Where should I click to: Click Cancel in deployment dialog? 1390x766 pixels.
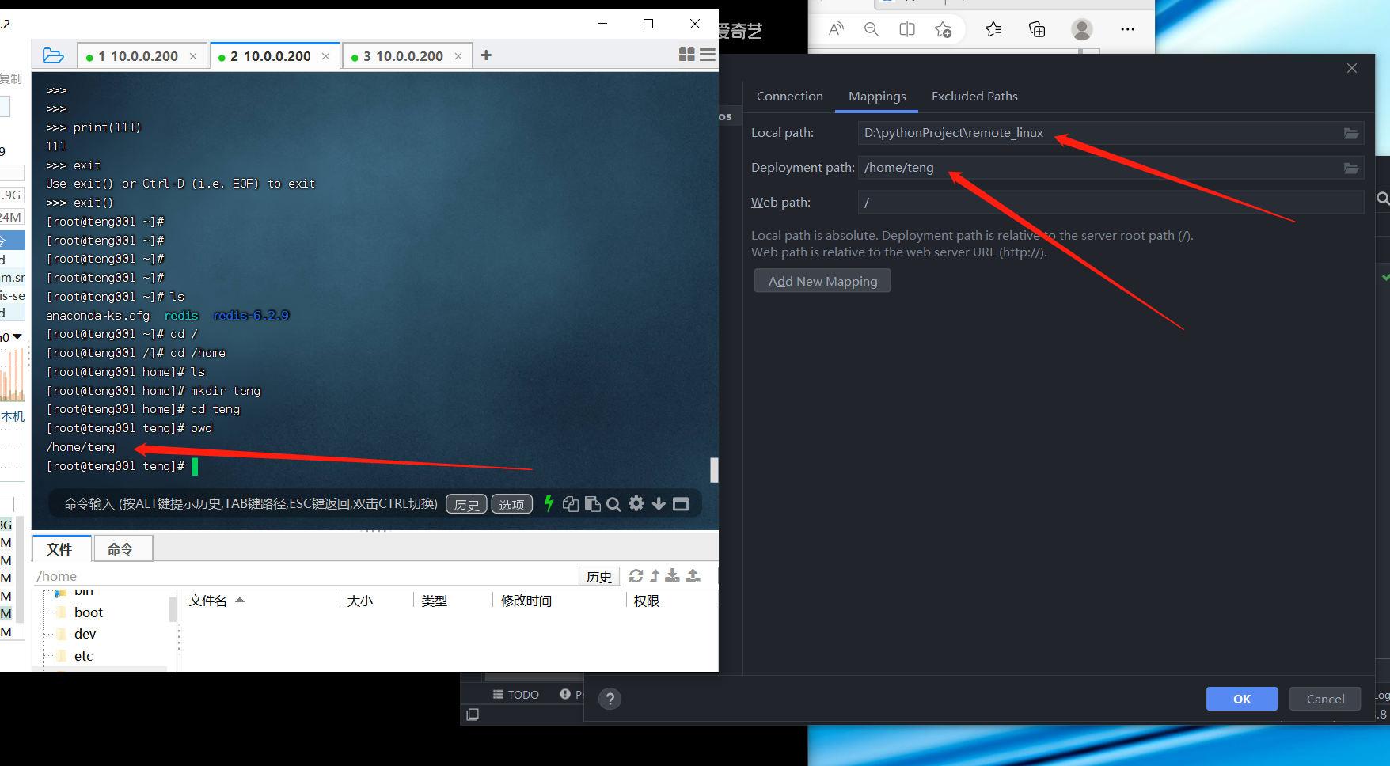click(1325, 699)
